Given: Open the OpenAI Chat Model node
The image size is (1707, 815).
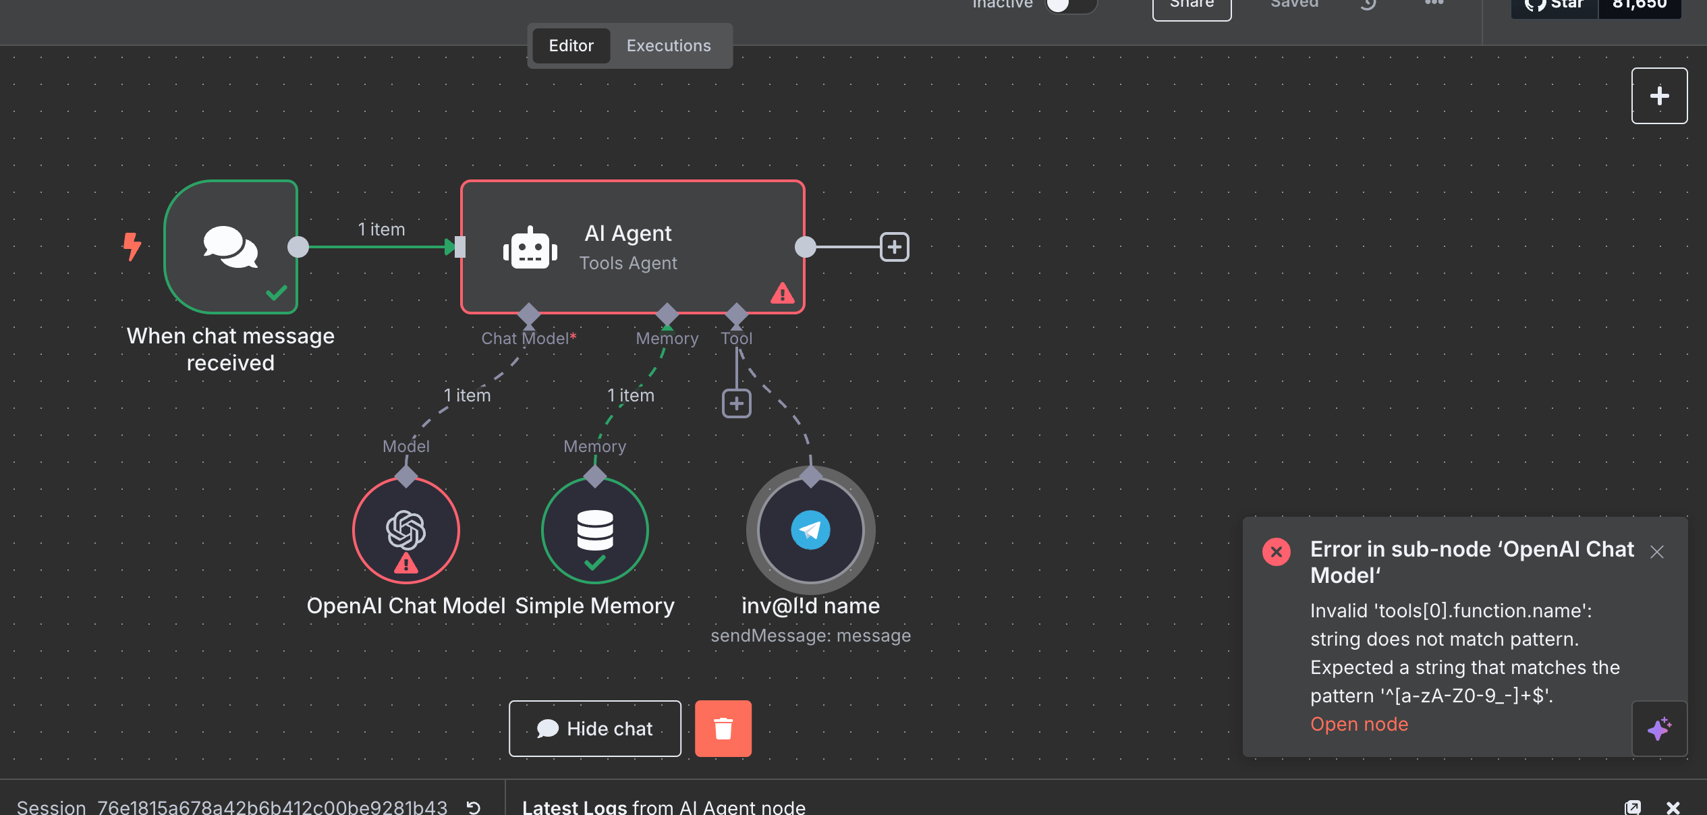Looking at the screenshot, I should pyautogui.click(x=405, y=530).
